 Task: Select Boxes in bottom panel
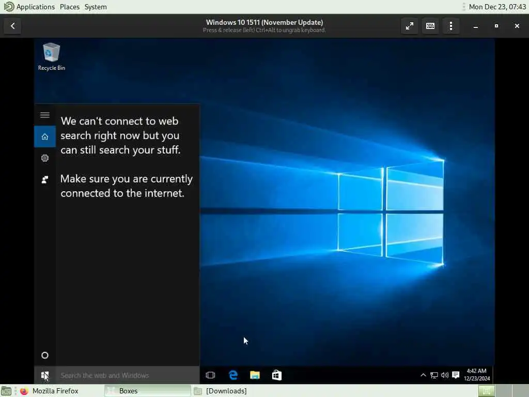point(147,391)
